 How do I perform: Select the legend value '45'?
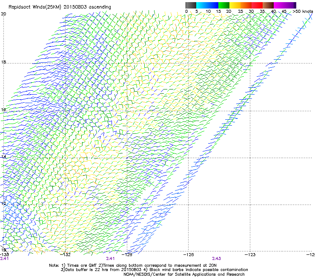pyautogui.click(x=284, y=12)
